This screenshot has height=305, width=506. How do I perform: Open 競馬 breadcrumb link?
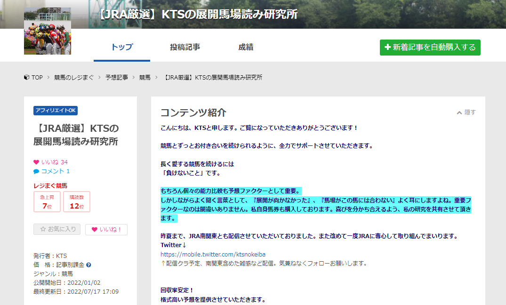pos(145,78)
